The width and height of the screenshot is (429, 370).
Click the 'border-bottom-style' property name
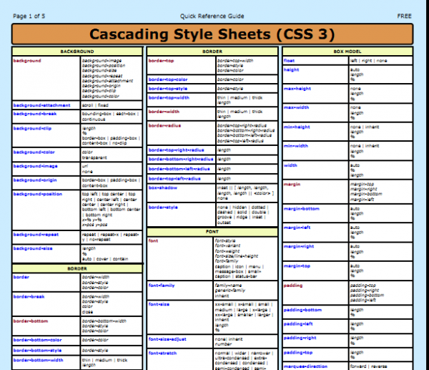(x=37, y=350)
